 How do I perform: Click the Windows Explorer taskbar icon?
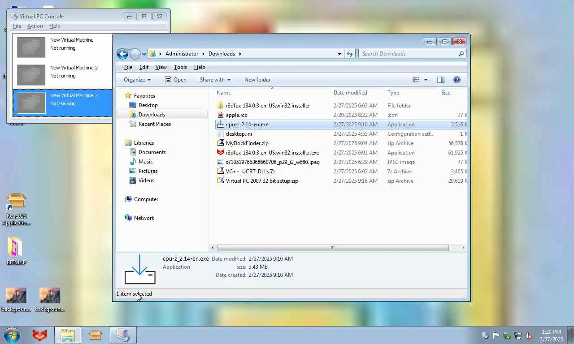click(x=68, y=335)
